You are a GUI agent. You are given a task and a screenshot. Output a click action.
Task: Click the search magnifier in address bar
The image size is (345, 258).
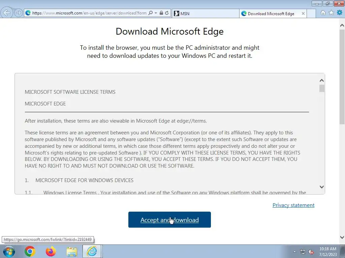tap(151, 13)
